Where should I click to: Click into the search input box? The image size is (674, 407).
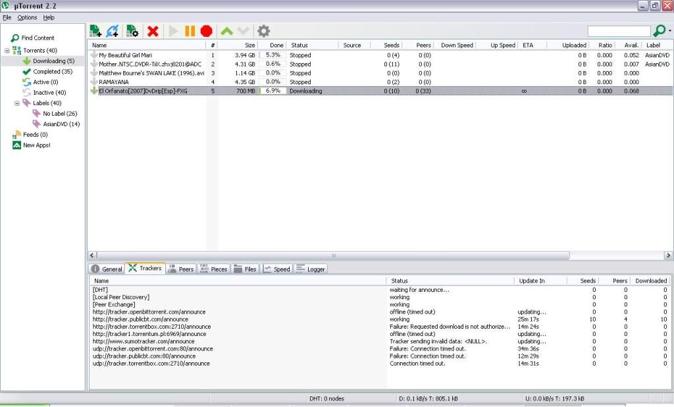pos(619,31)
